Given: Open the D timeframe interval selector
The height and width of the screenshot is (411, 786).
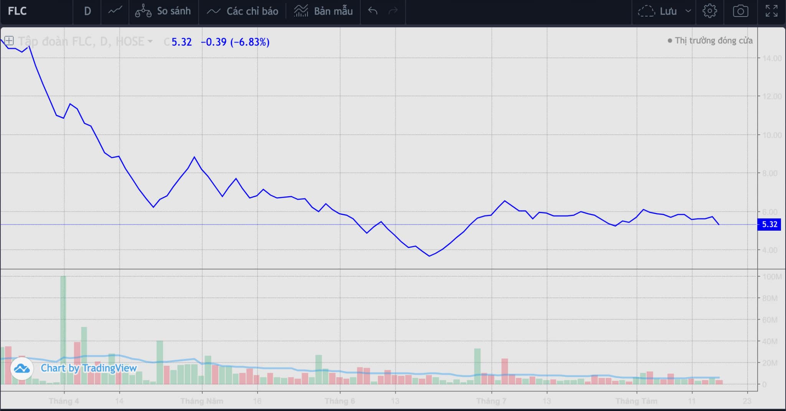Looking at the screenshot, I should point(88,11).
